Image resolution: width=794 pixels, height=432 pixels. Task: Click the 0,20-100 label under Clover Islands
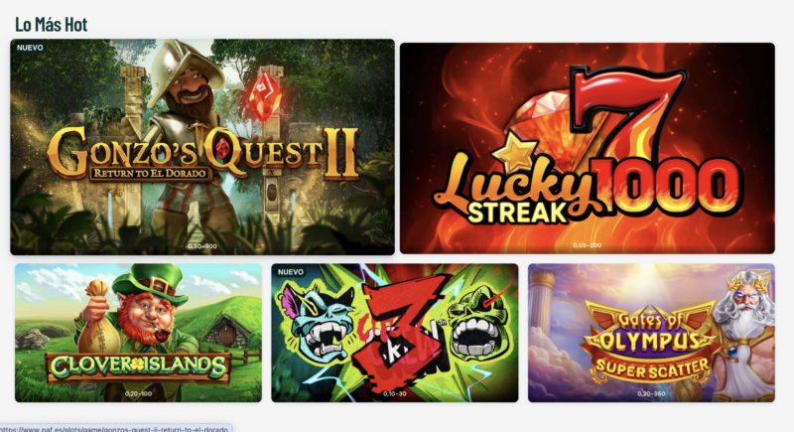tap(138, 393)
